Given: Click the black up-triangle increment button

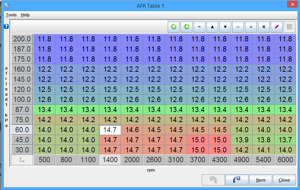Looking at the screenshot, I should click(212, 27).
